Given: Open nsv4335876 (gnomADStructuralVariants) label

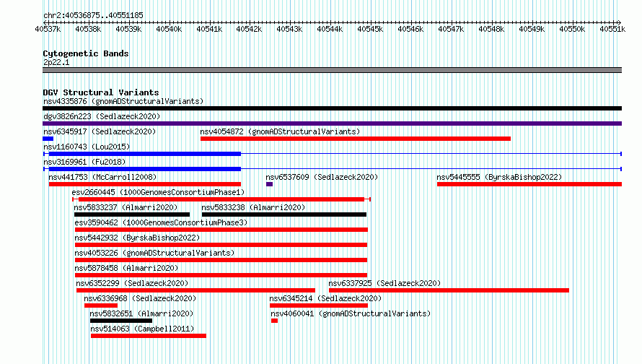Looking at the screenshot, I should (x=123, y=101).
